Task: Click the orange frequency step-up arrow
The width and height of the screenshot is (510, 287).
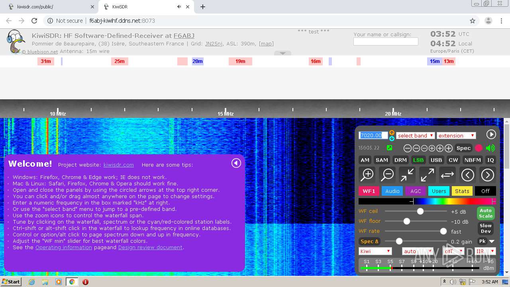Action: coord(392,132)
